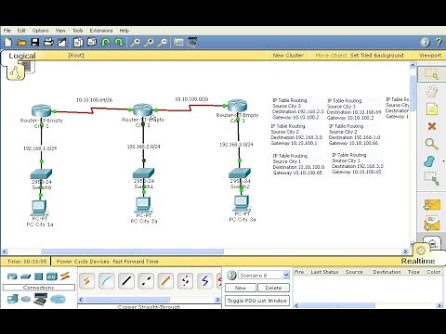Open a file with the folder icon
This screenshot has height=334, width=446.
tap(21, 42)
